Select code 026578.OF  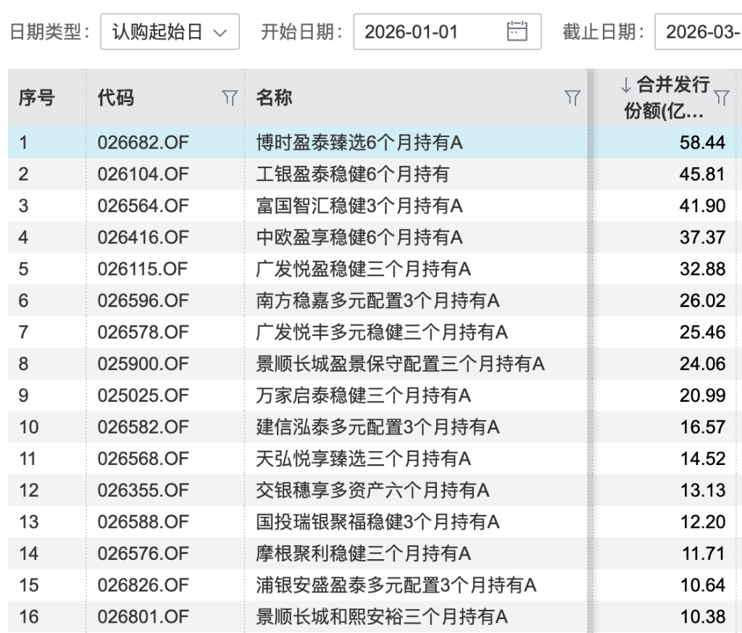click(x=143, y=332)
